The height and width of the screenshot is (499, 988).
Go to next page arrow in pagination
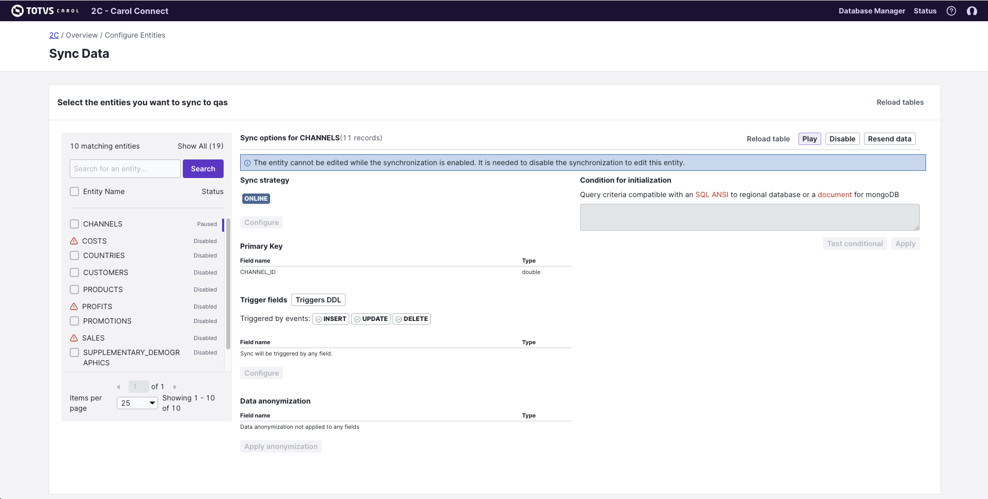pyautogui.click(x=175, y=387)
